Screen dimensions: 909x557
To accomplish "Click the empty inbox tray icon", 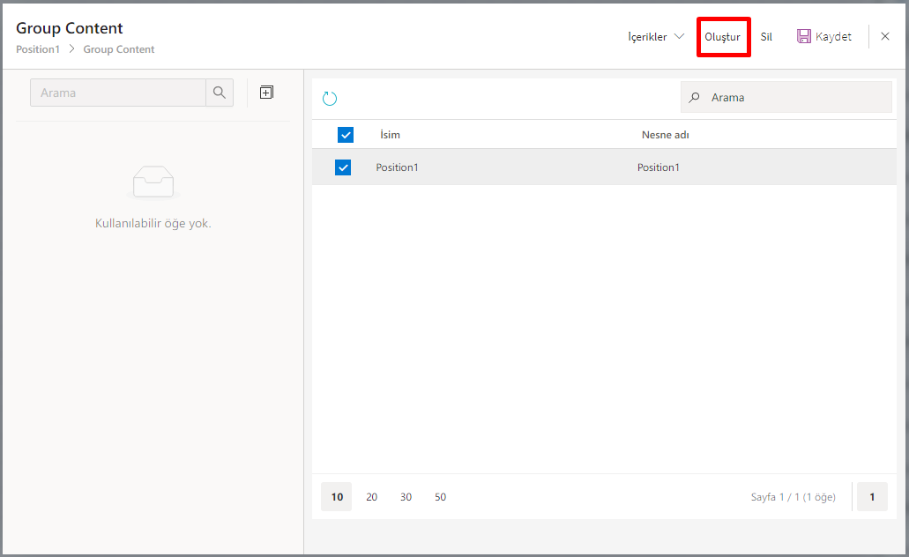I will (x=153, y=183).
